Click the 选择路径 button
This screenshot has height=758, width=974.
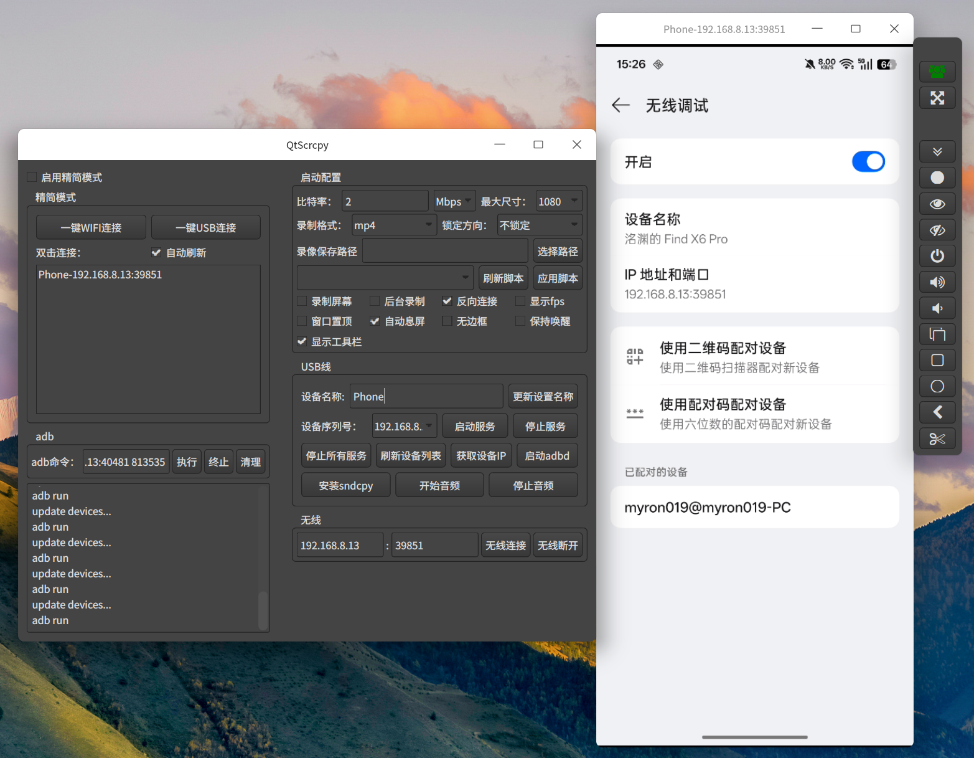point(558,251)
